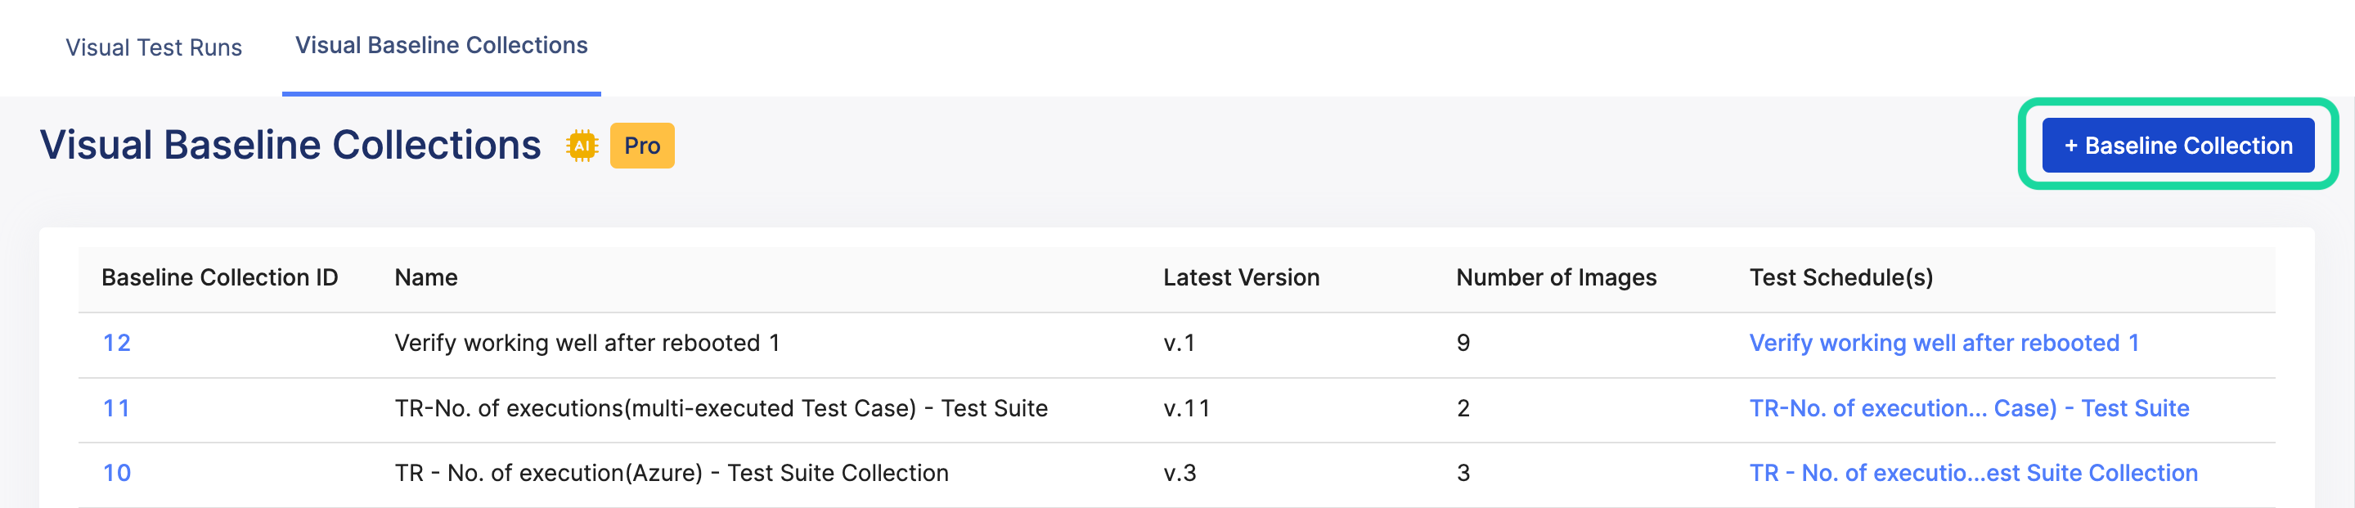This screenshot has width=2355, height=508.
Task: Select the row name TR - No. of execution(Azure)
Action: (x=671, y=474)
